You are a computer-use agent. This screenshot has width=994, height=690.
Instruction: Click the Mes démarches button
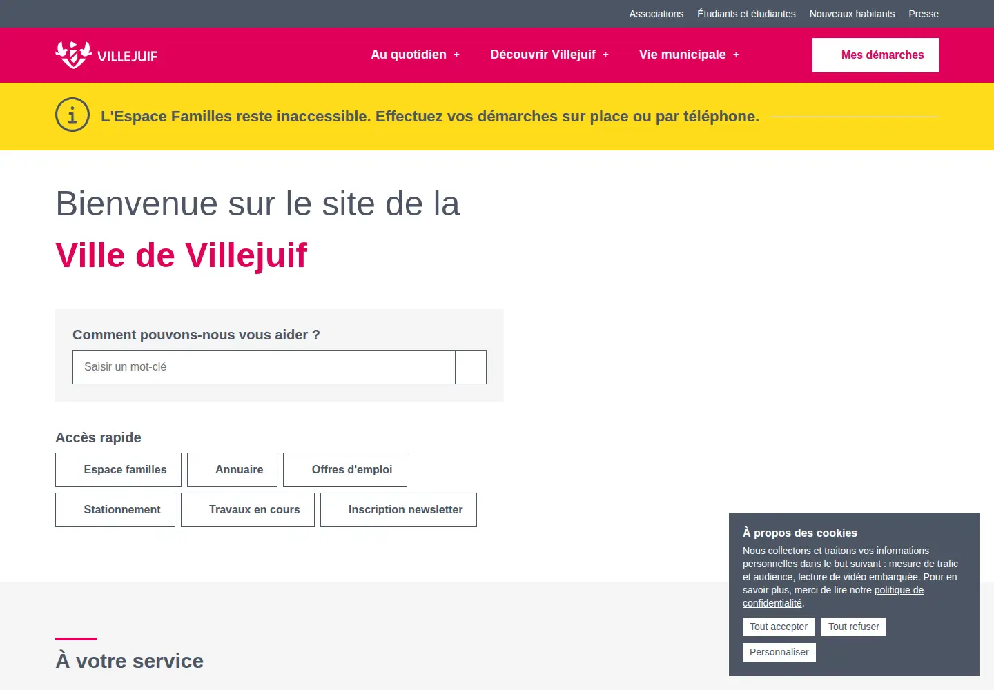coord(875,55)
